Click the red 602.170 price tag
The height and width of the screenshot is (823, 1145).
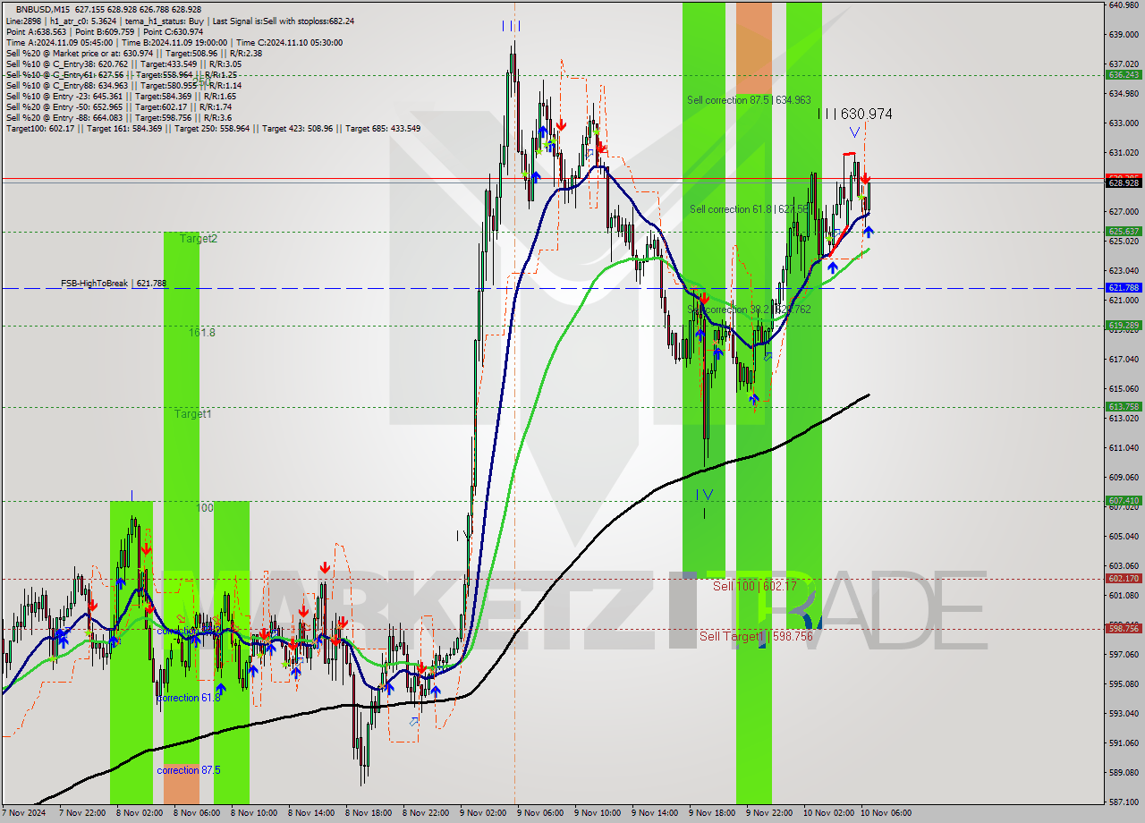tap(1124, 579)
